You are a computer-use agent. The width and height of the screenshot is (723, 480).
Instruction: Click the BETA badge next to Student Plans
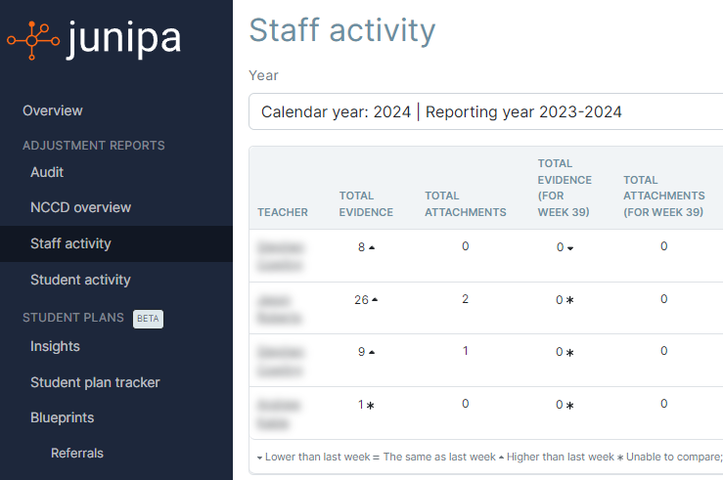148,319
